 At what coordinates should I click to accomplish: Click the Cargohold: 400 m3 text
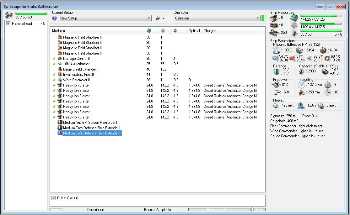284,121
